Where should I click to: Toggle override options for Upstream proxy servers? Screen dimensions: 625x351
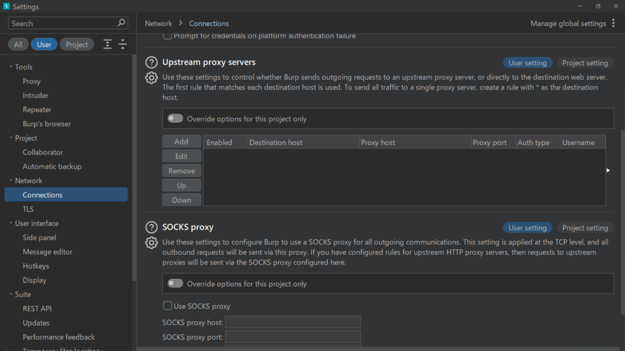coord(176,119)
